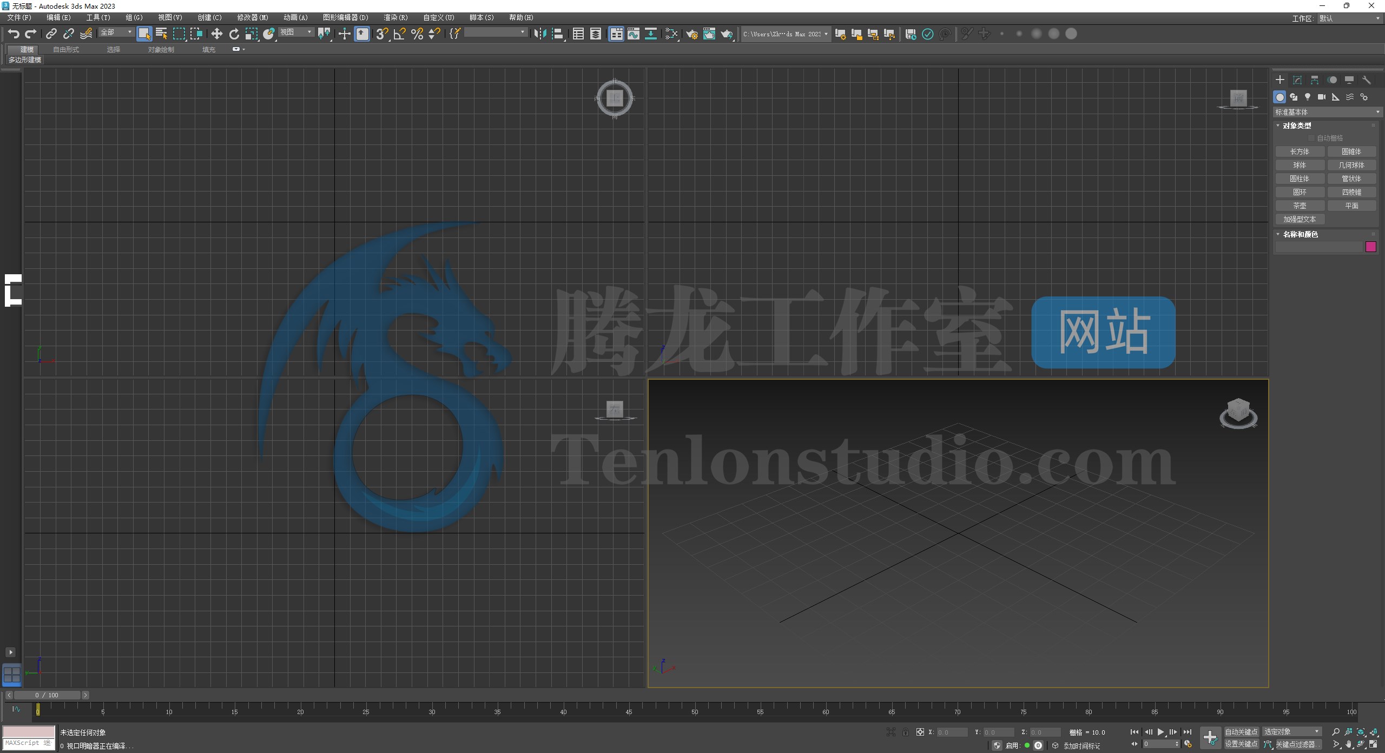The width and height of the screenshot is (1385, 753).
Task: Open the Modify panel tab icon
Action: click(x=1297, y=80)
